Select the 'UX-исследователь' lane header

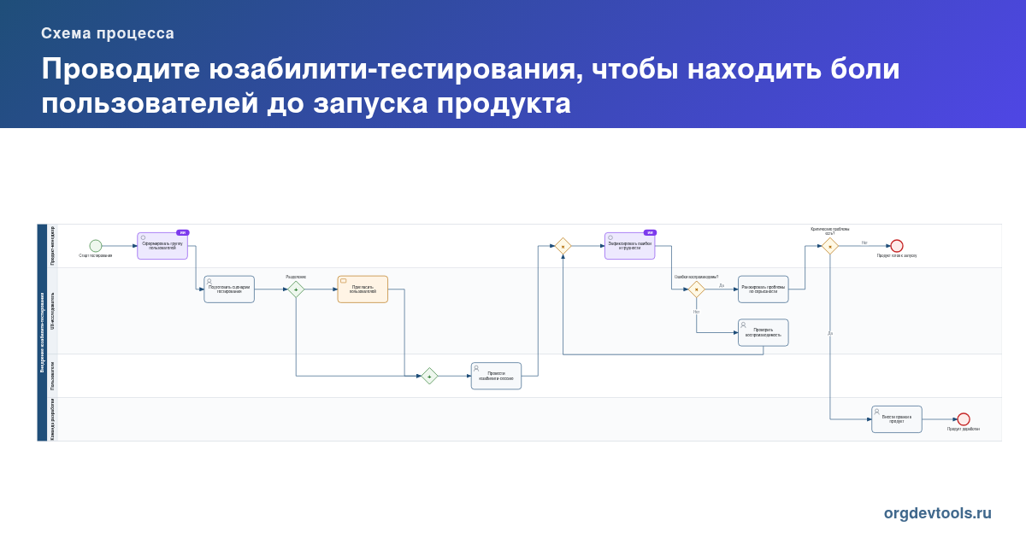point(53,311)
